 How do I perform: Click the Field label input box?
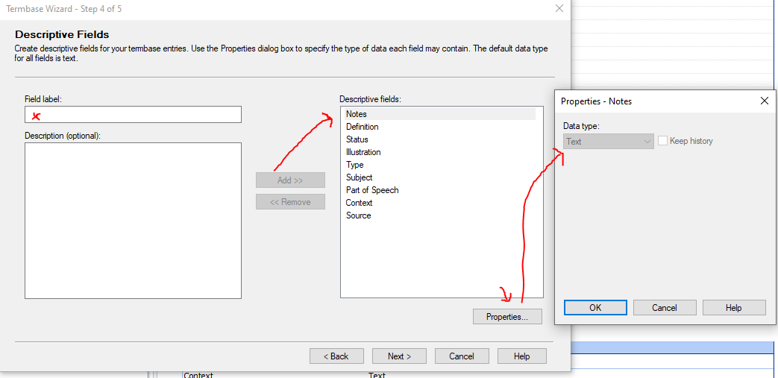(x=133, y=115)
